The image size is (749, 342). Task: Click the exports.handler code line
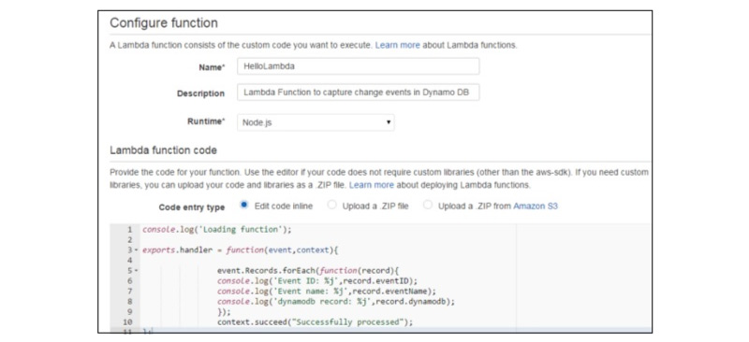(x=241, y=249)
